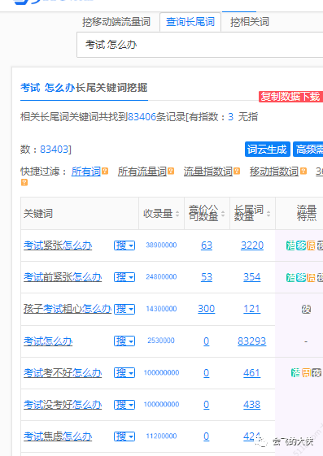323x456 pixels.
Task: Filter by 移动指数词 link
Action: click(274, 172)
